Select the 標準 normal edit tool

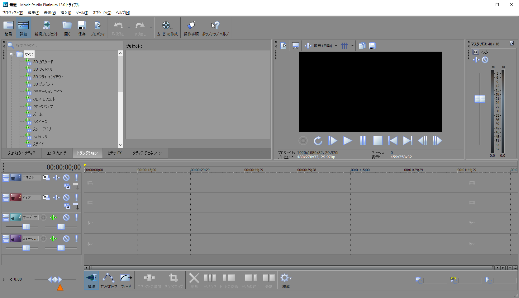coord(92,280)
